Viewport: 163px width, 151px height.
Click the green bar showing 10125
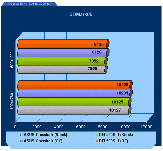point(74,102)
